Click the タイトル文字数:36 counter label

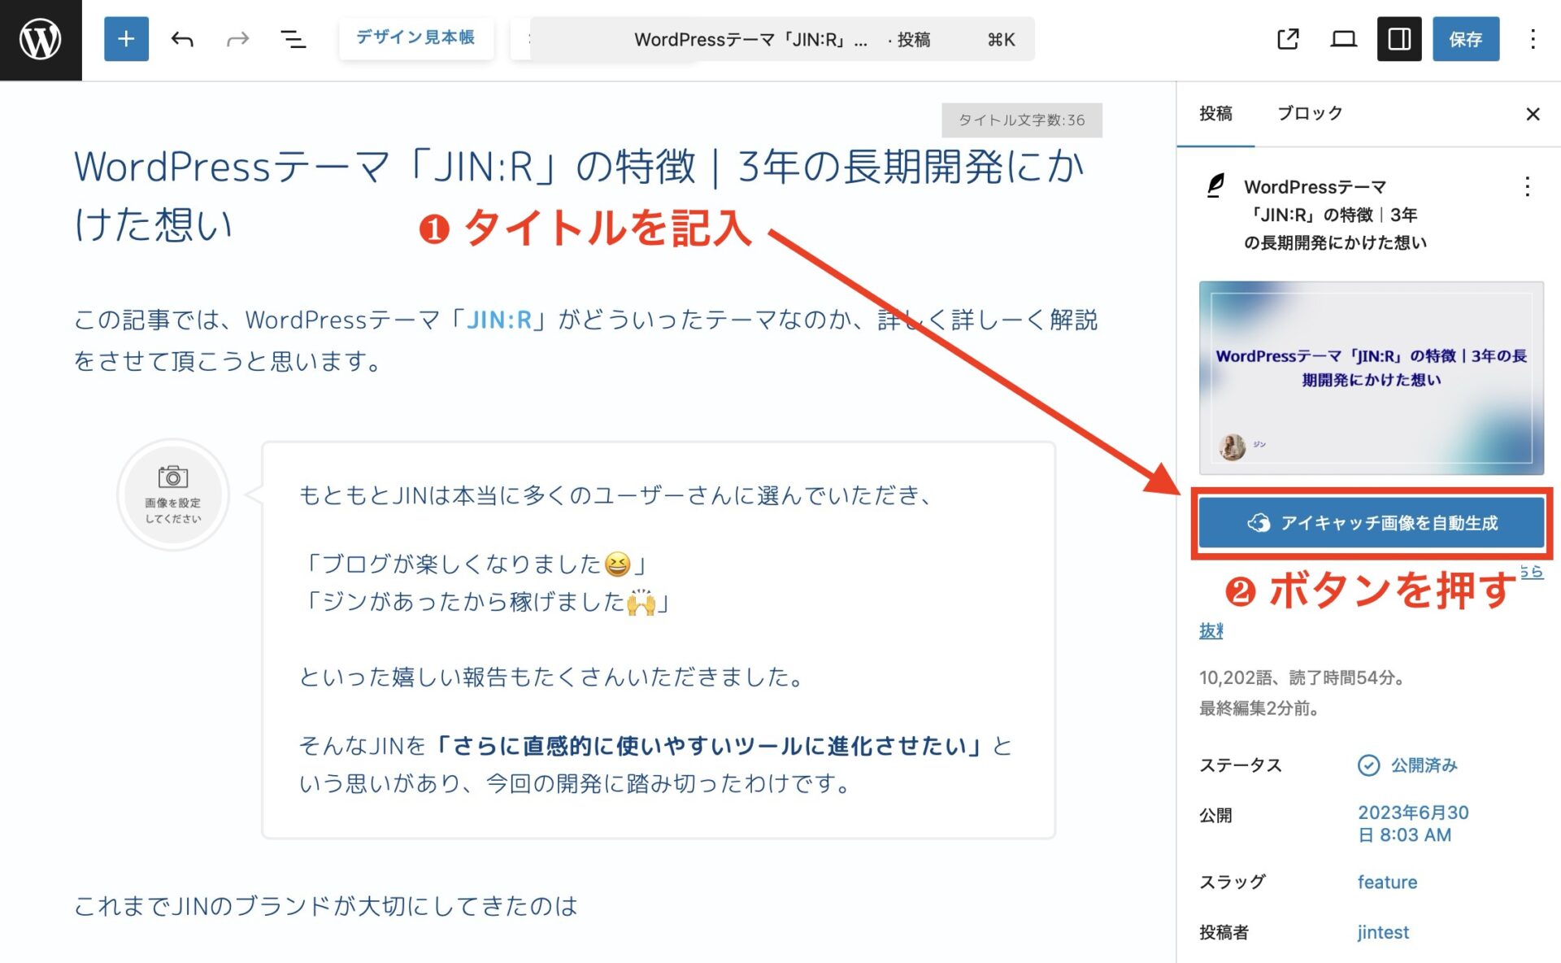coord(1022,120)
